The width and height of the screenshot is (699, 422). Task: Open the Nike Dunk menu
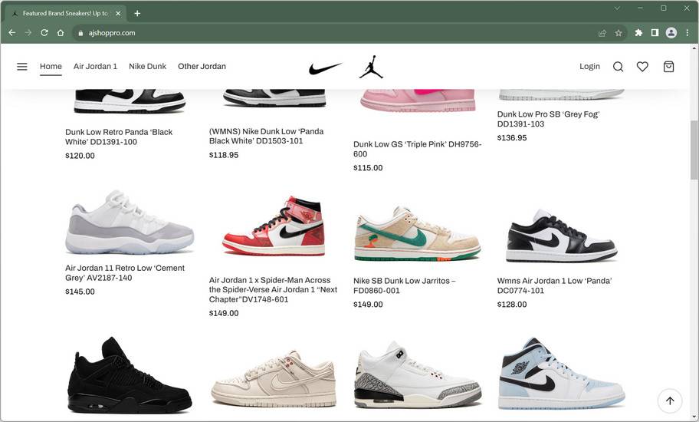(148, 66)
